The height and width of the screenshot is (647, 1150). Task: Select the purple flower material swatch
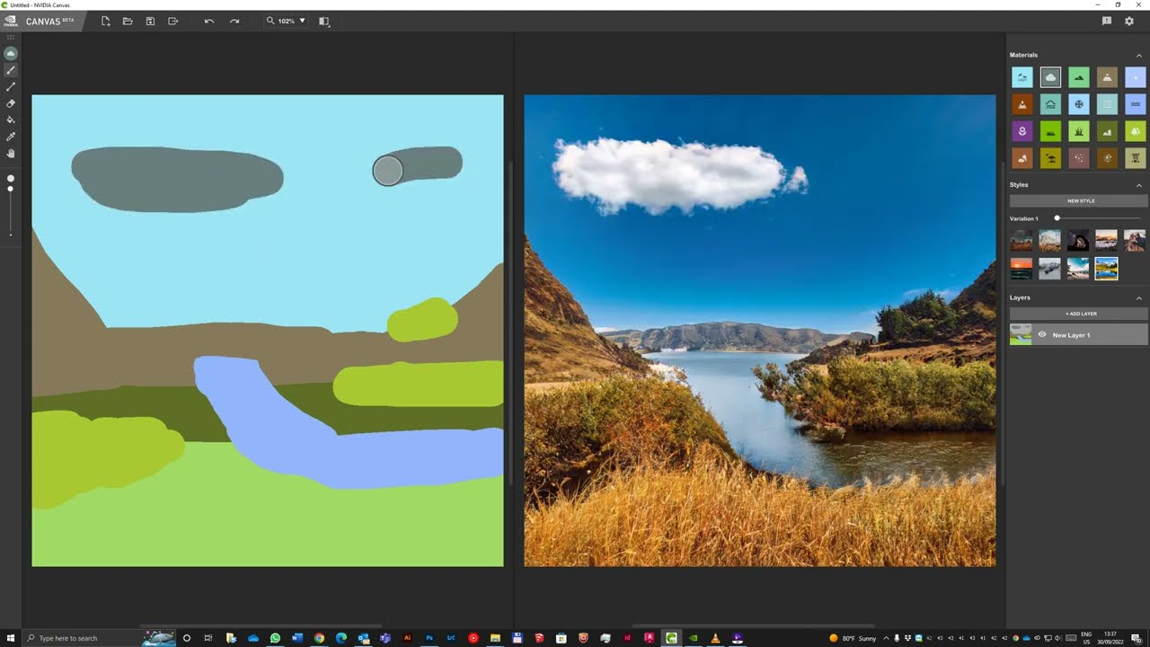pyautogui.click(x=1022, y=131)
